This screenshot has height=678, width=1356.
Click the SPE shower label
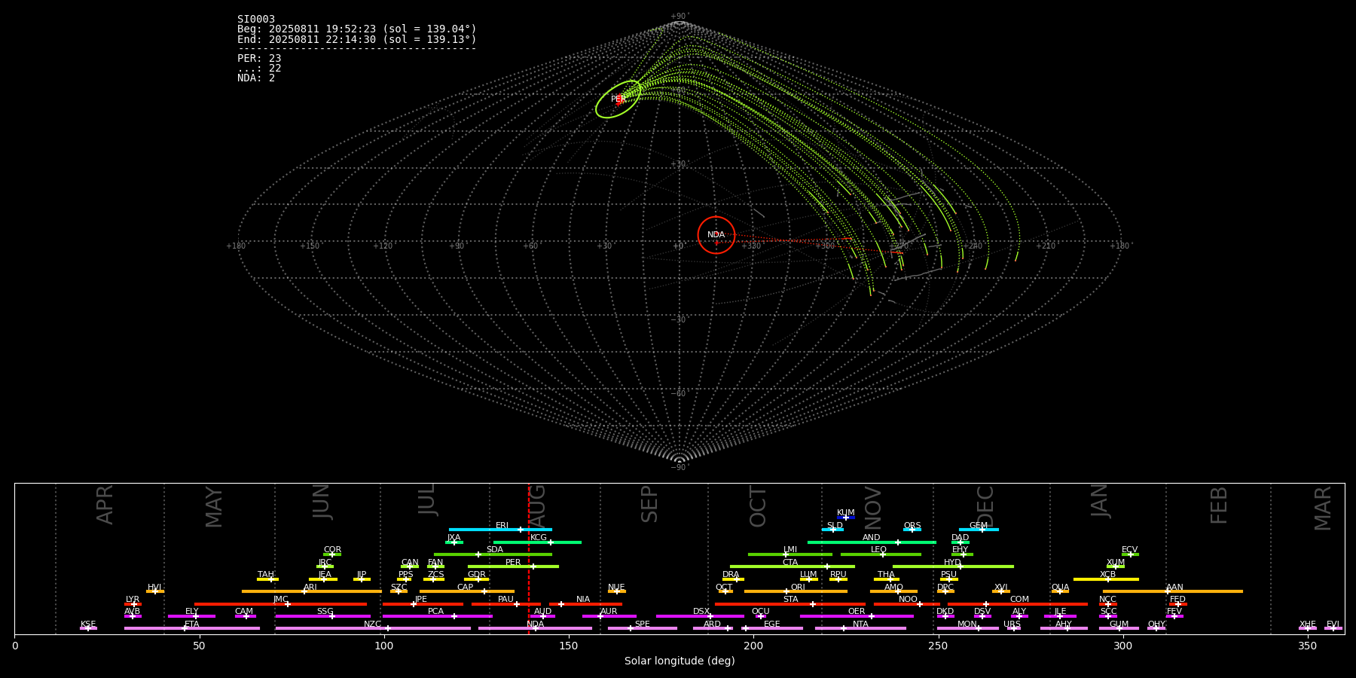tap(643, 625)
